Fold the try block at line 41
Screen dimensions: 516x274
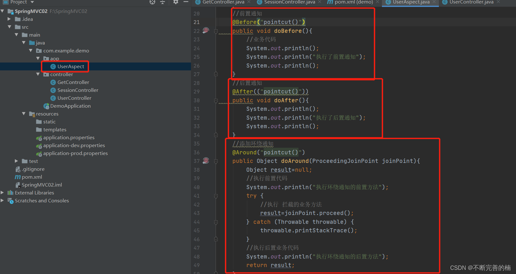pos(216,196)
